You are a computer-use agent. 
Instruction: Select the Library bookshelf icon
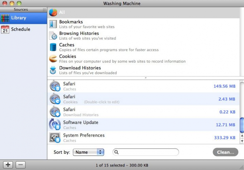(5, 18)
